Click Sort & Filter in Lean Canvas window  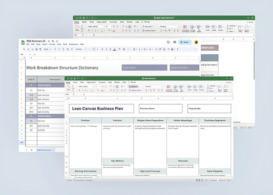tap(220, 88)
